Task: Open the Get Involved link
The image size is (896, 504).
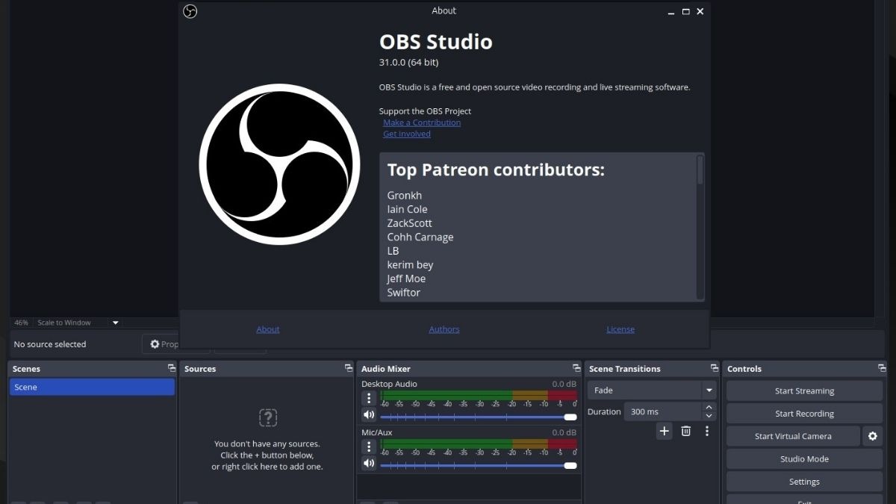Action: 407,134
